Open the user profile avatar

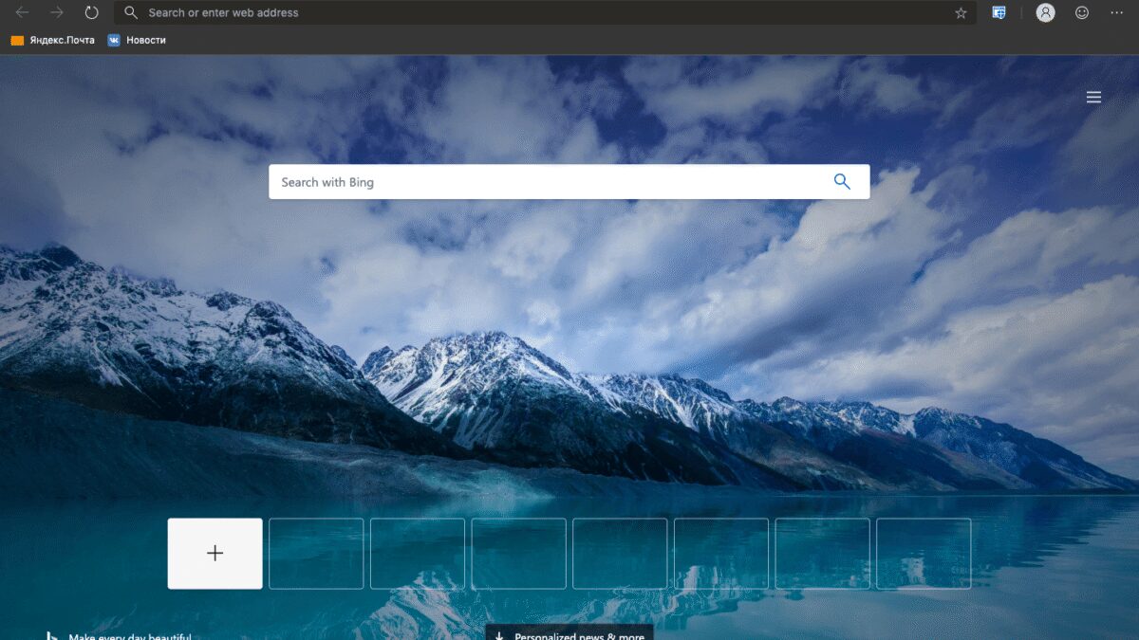pos(1045,13)
